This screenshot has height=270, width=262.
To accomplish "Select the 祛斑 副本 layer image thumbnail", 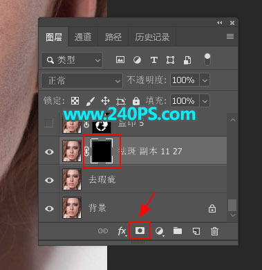I will (72, 152).
